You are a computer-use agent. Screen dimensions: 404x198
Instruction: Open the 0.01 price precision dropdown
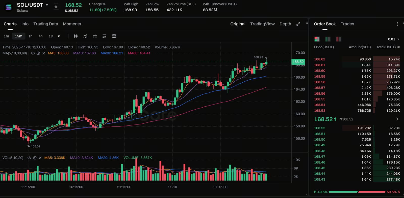coord(394,39)
